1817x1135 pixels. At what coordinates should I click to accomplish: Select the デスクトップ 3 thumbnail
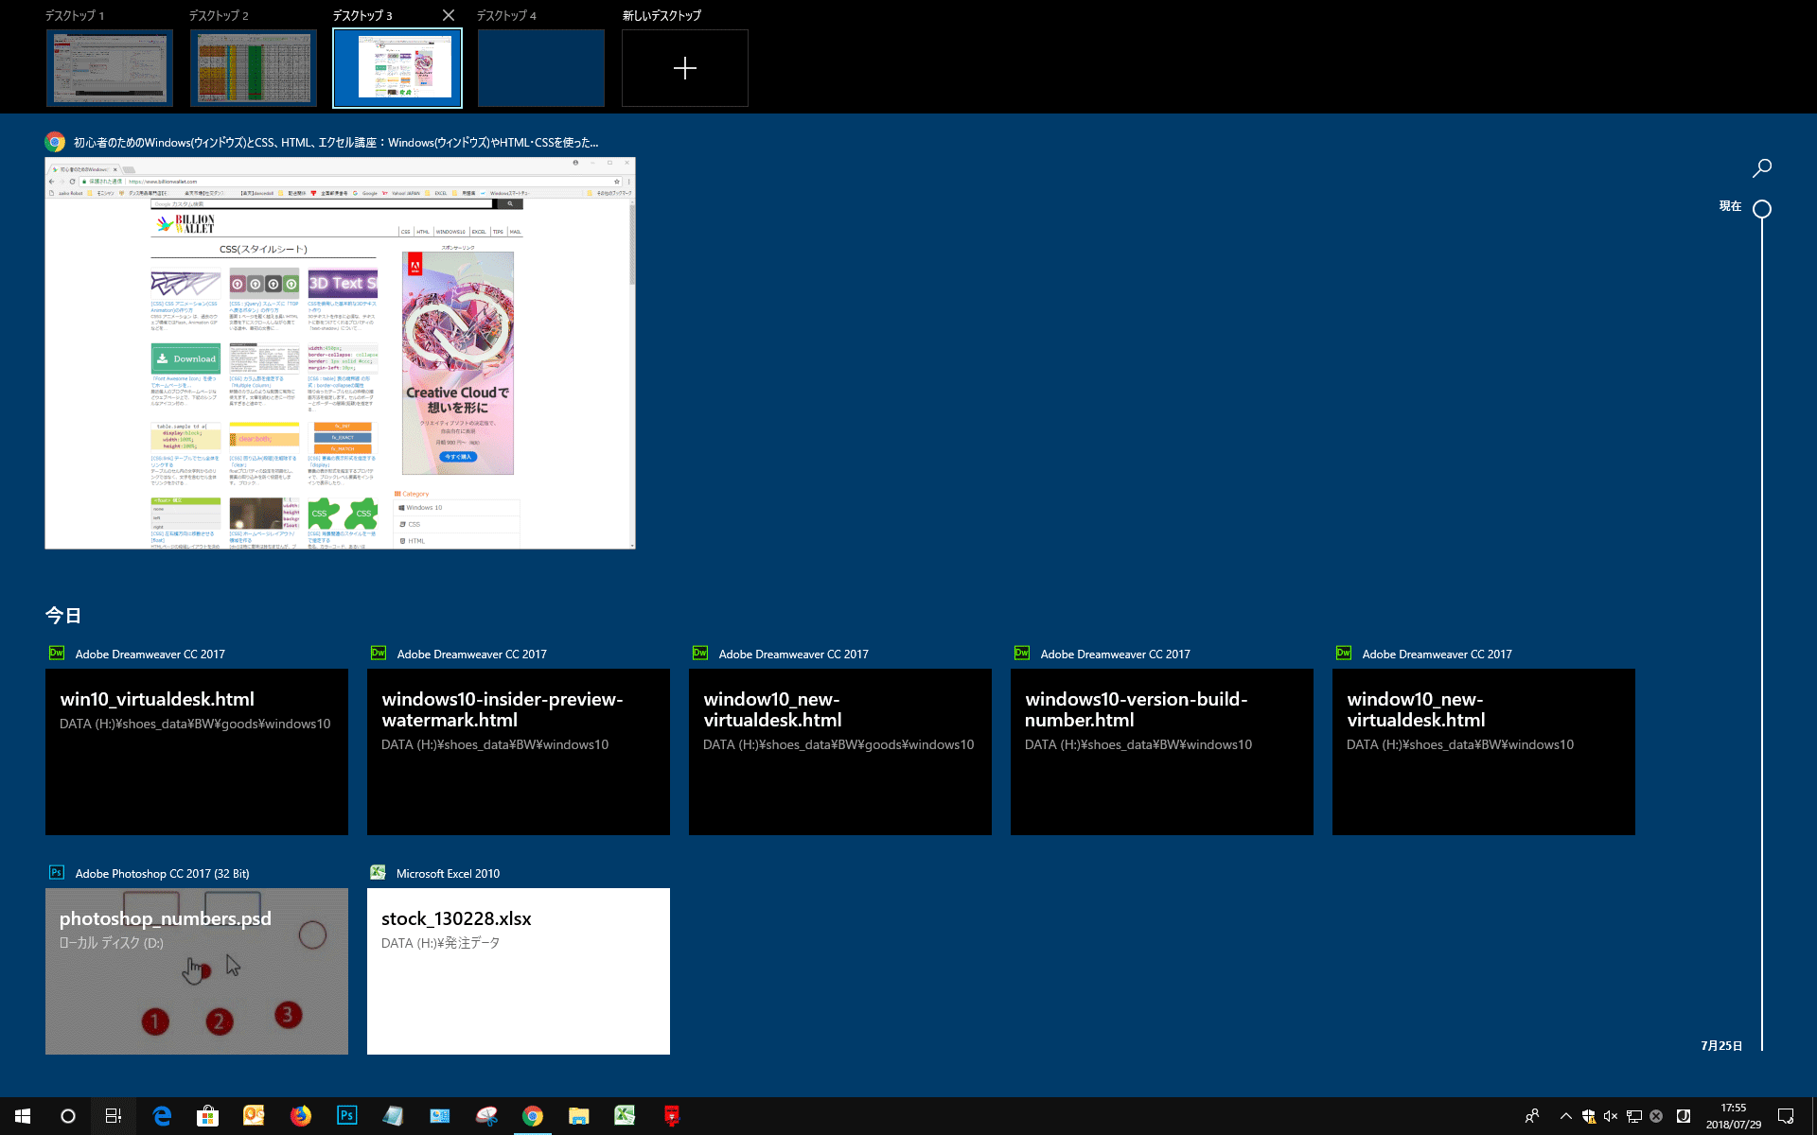coord(397,68)
